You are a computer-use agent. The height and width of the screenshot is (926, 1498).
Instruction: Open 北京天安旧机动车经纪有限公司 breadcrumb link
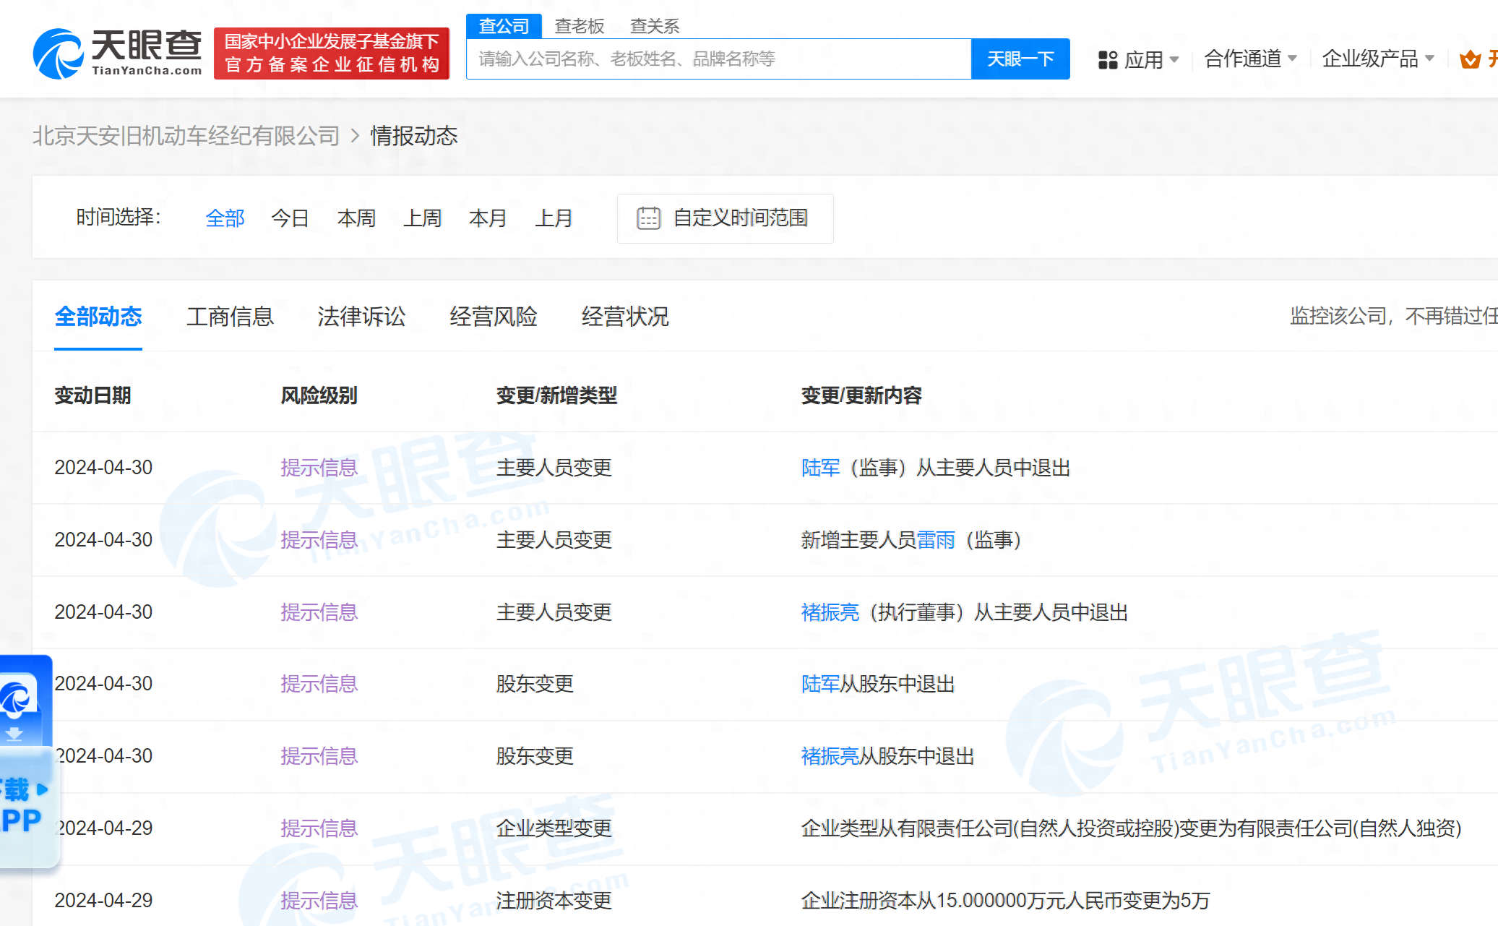pyautogui.click(x=186, y=136)
